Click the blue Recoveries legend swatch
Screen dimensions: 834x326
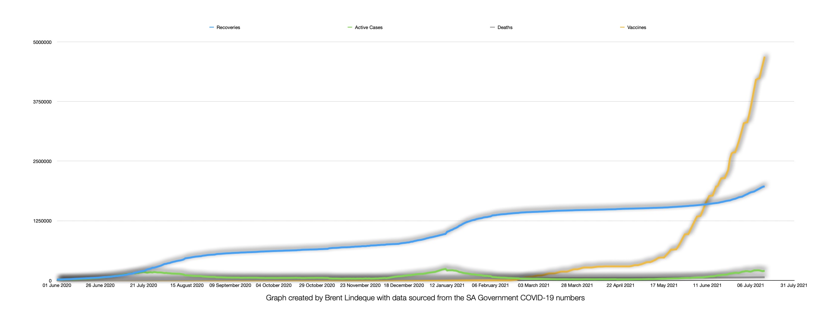[x=212, y=28]
